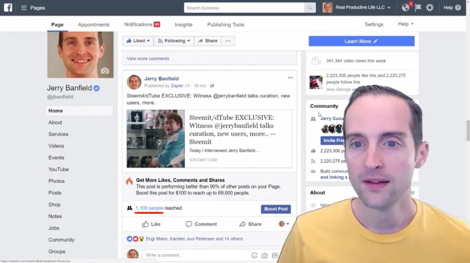
Task: Click the Share arrow under the post
Action: [x=251, y=224]
